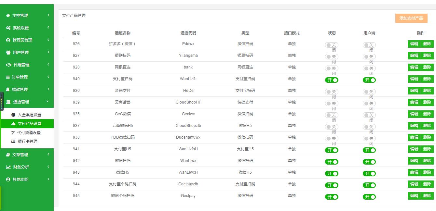
Task: Click the bank icon beside 通道管理
Action: tap(8, 102)
